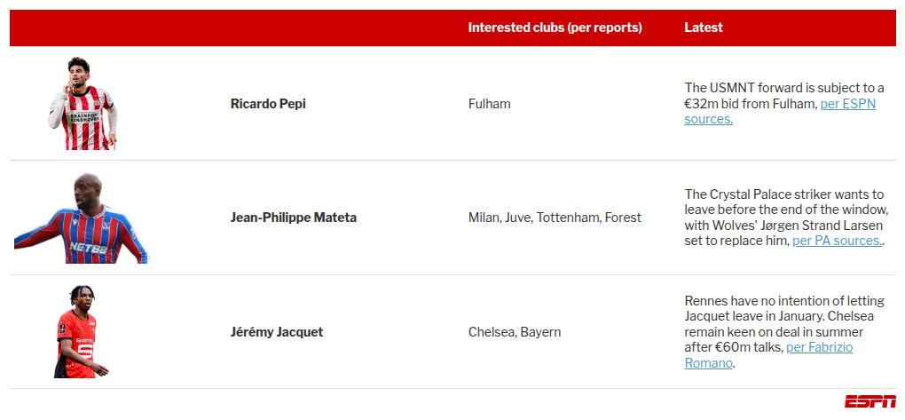Open Ricardo Pepi's player photo
905x420 pixels.
(x=83, y=104)
